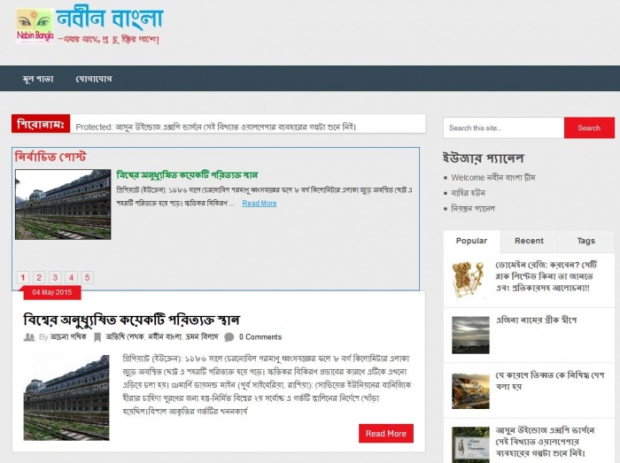Click the নির্বাচিত পোস্ট section heading

(50, 157)
